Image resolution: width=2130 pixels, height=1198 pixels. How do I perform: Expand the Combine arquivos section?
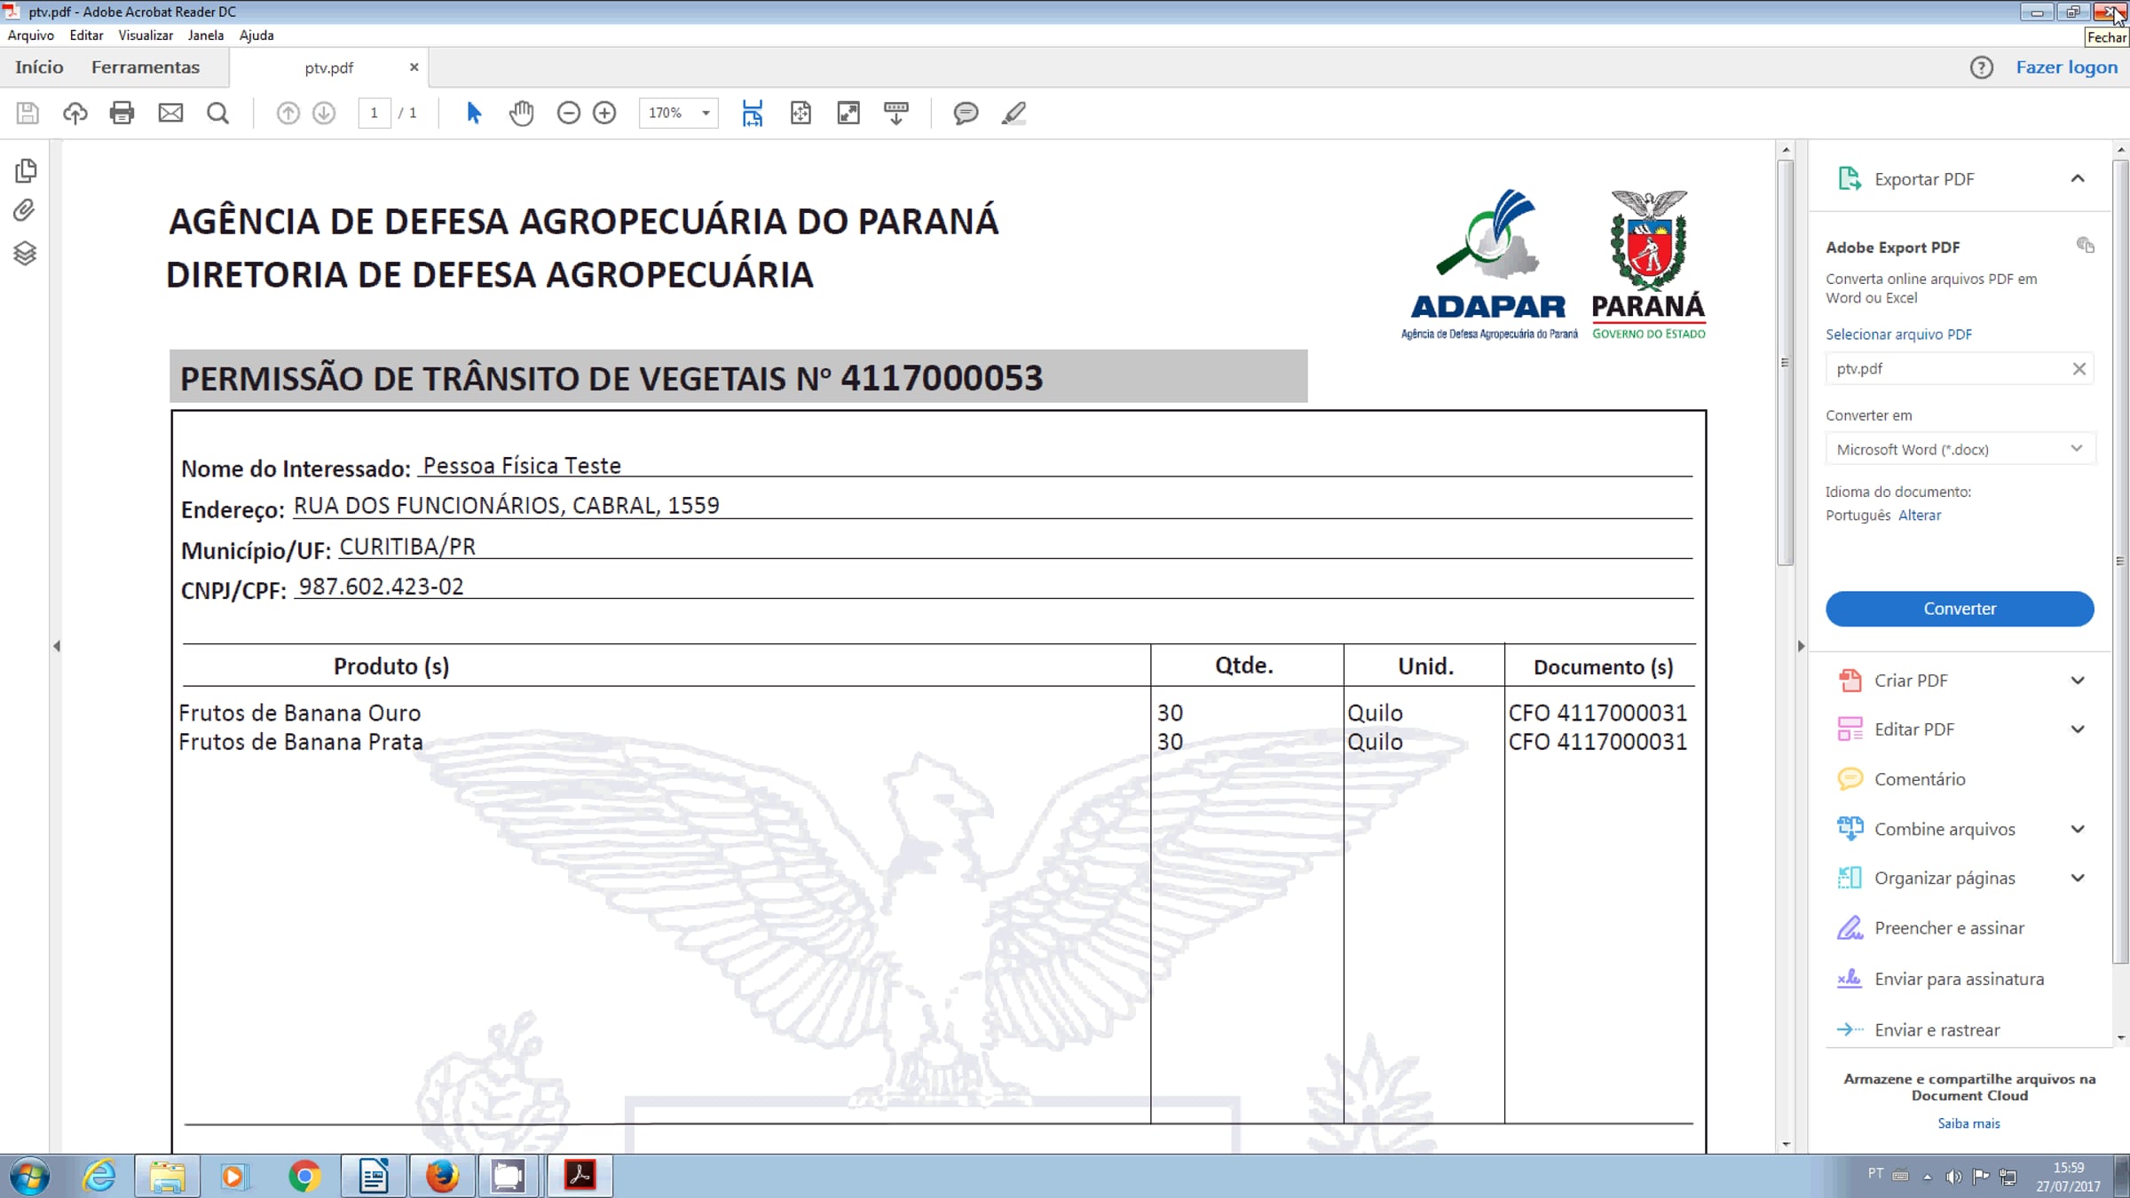pyautogui.click(x=2077, y=829)
